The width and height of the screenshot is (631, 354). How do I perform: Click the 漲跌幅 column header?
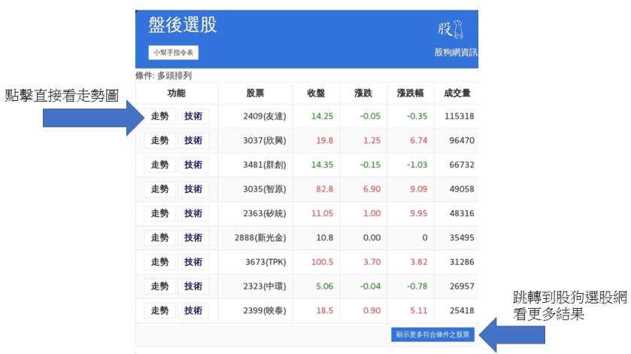[410, 93]
